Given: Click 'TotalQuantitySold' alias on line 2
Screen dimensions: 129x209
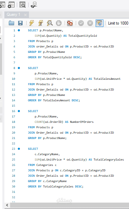Looking at the screenshot, I should (x=83, y=36).
